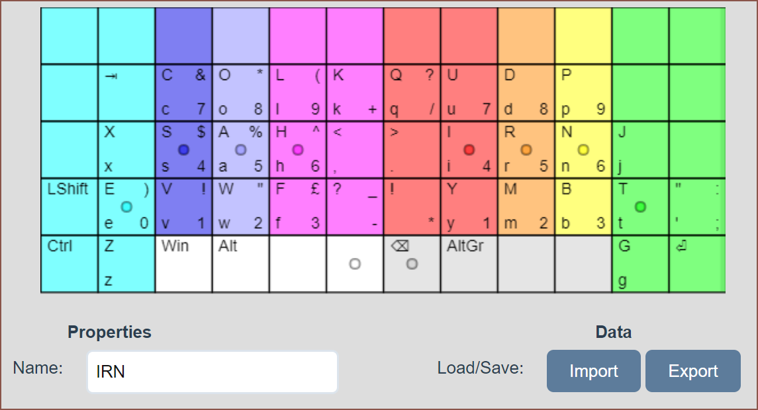Viewport: 758px width, 410px height.
Task: Click the Name input field containing IRN
Action: pos(212,372)
